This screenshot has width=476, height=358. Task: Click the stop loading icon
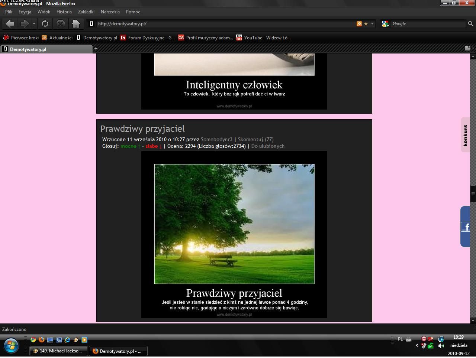coord(60,24)
